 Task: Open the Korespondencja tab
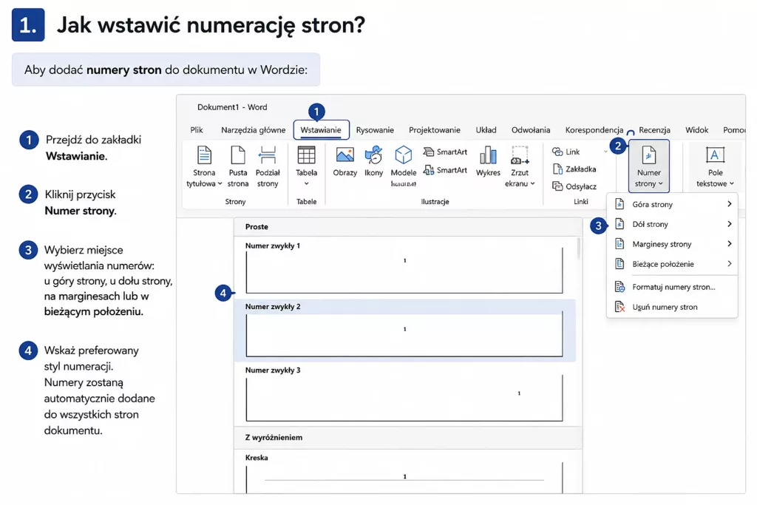click(594, 130)
